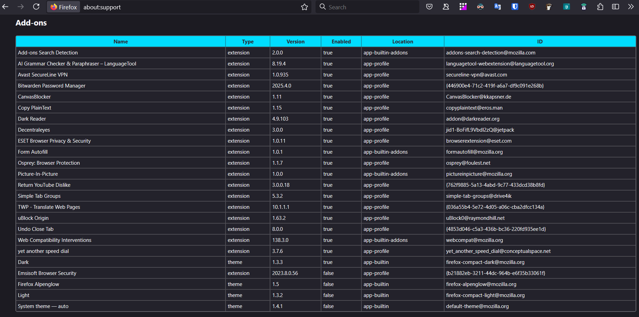Click the Simple Tab Groups name cell
Viewport: 639px width, 317px height.
[121, 196]
